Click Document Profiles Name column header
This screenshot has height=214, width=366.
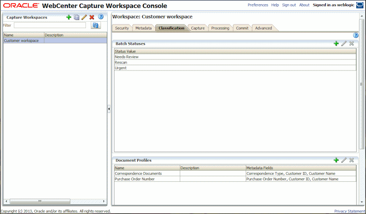pyautogui.click(x=147, y=168)
